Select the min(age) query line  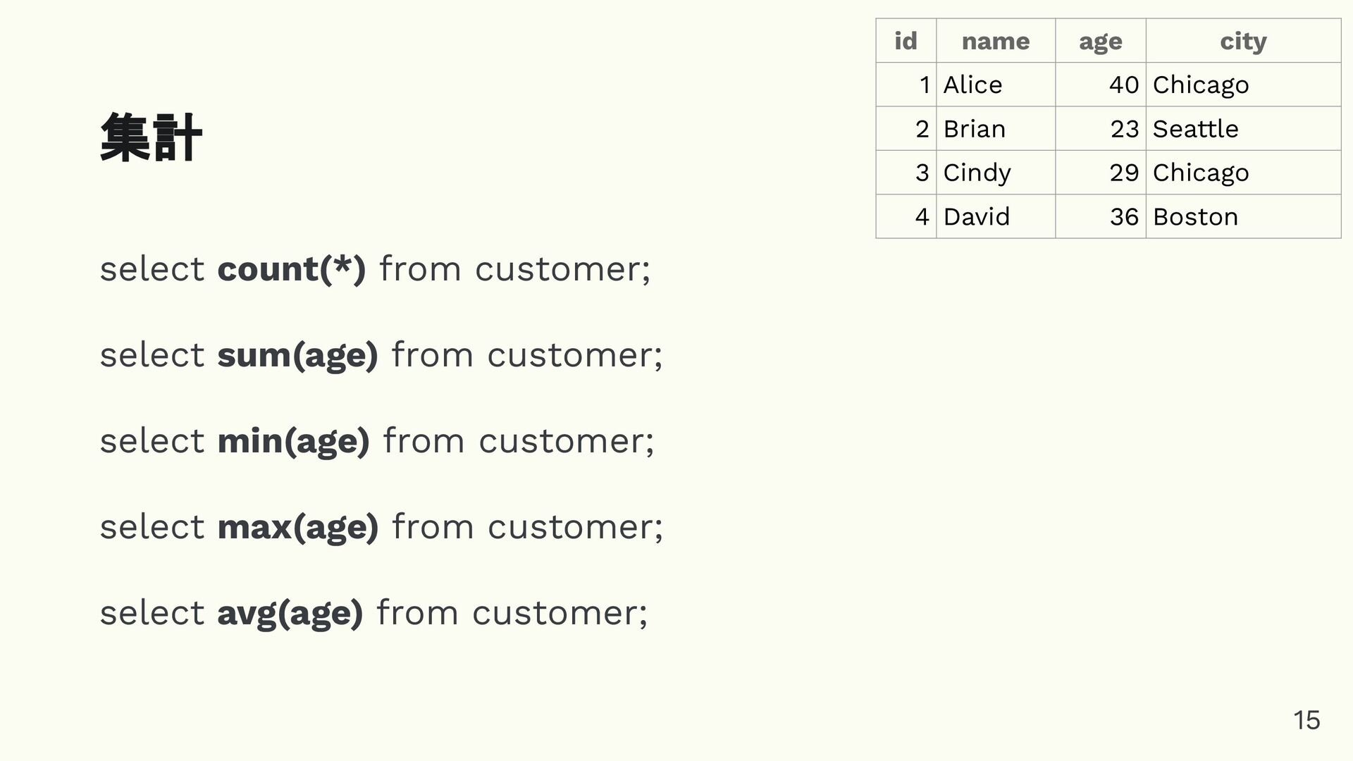pyautogui.click(x=377, y=441)
